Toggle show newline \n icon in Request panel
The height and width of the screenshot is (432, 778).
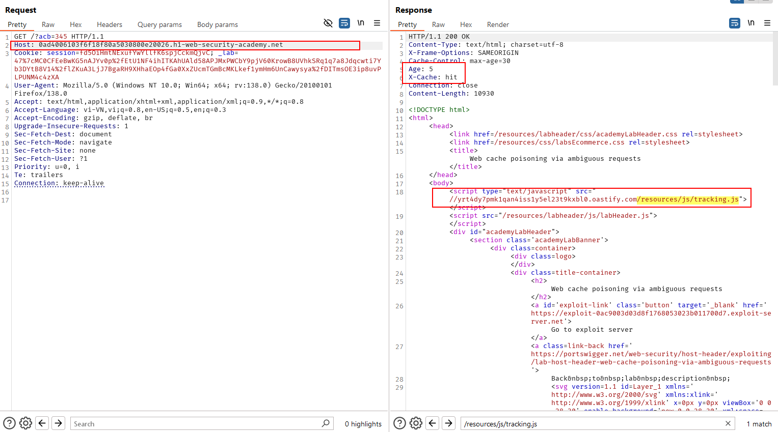click(361, 23)
